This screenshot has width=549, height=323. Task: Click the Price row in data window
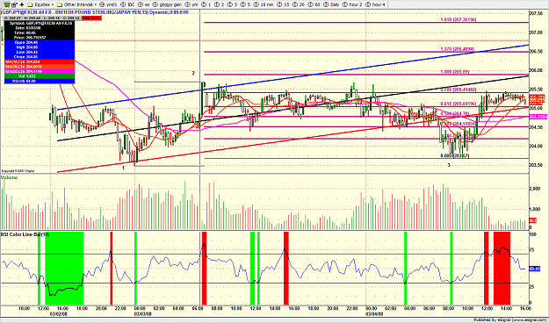click(40, 38)
